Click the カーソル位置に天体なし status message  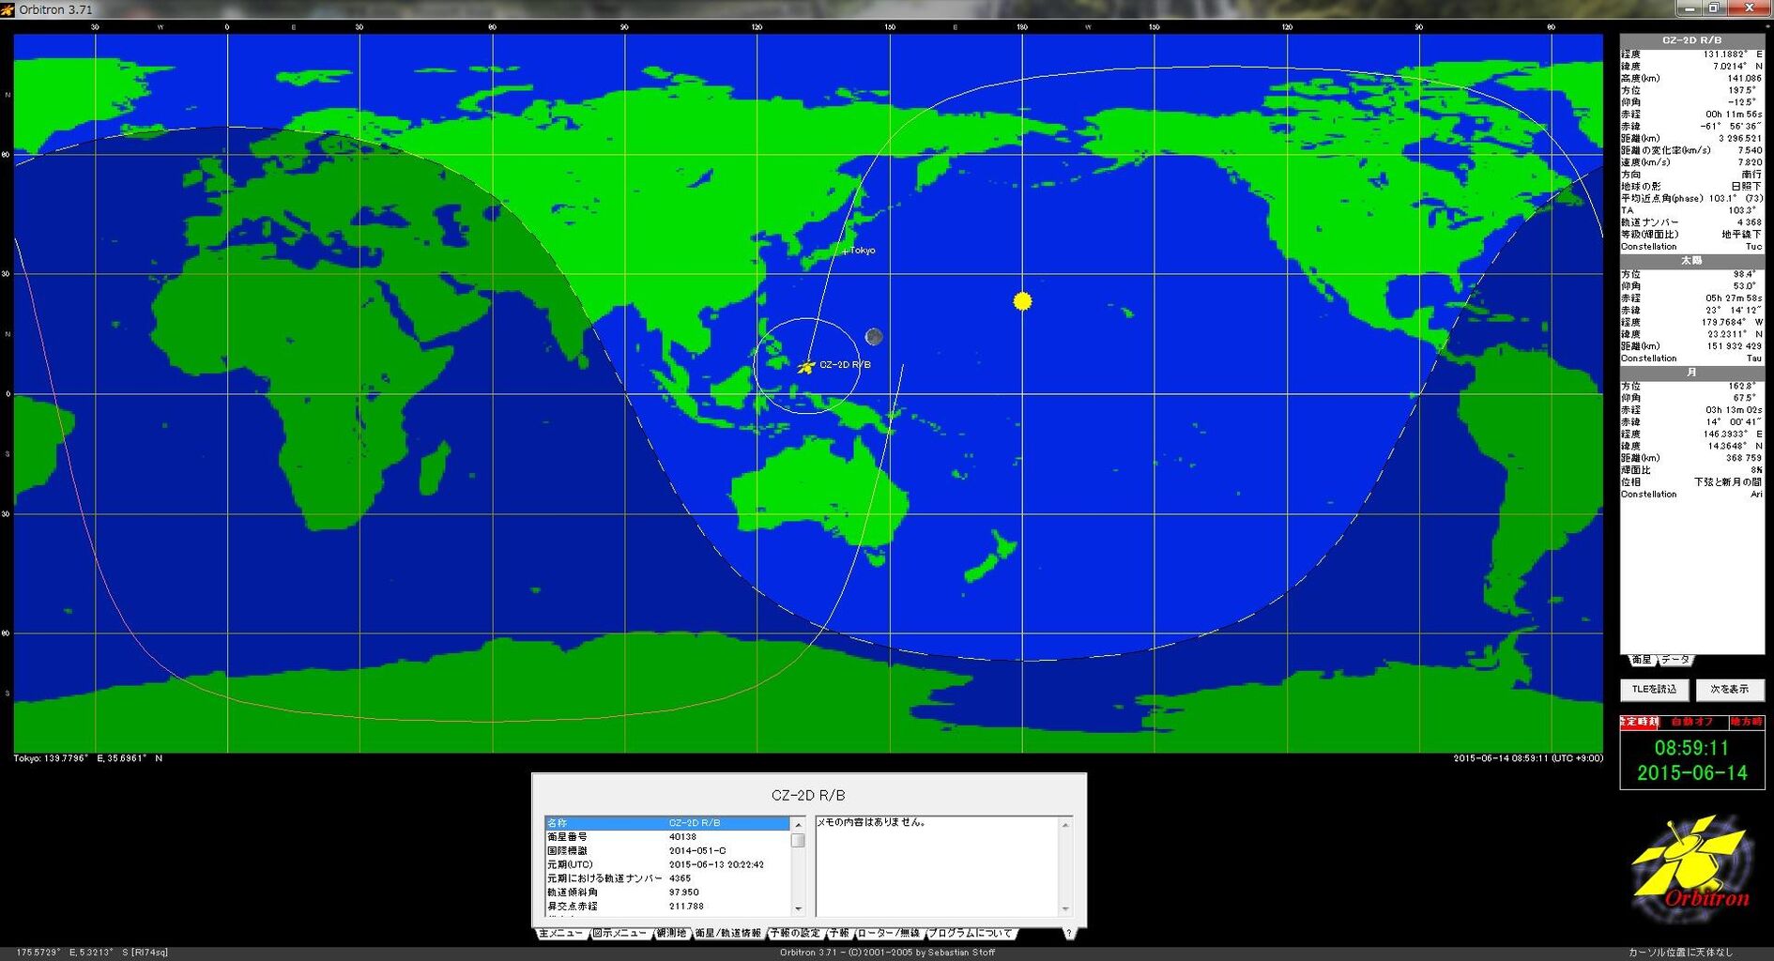[x=1681, y=953]
